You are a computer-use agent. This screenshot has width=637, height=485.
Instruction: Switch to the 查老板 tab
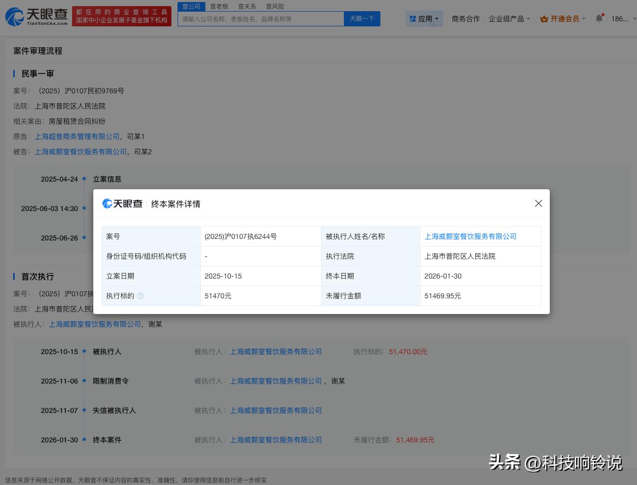pos(219,6)
